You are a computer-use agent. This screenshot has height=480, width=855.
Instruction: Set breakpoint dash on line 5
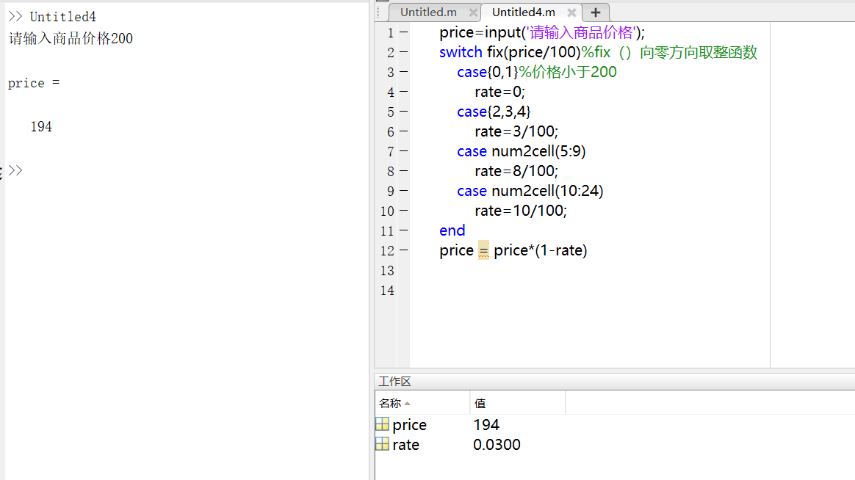click(403, 111)
